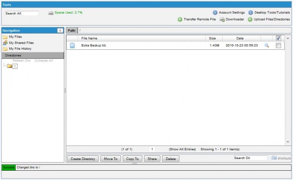Click the My File History folder icon
293x180 pixels.
click(x=5, y=49)
